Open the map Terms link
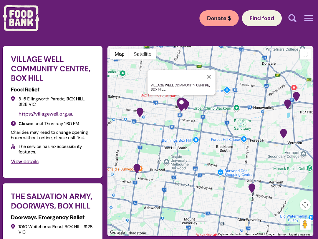This screenshot has height=239, width=318. pyautogui.click(x=281, y=235)
